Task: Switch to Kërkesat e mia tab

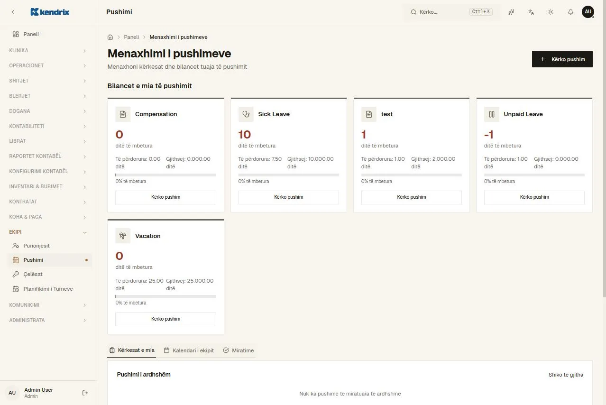Action: [132, 350]
